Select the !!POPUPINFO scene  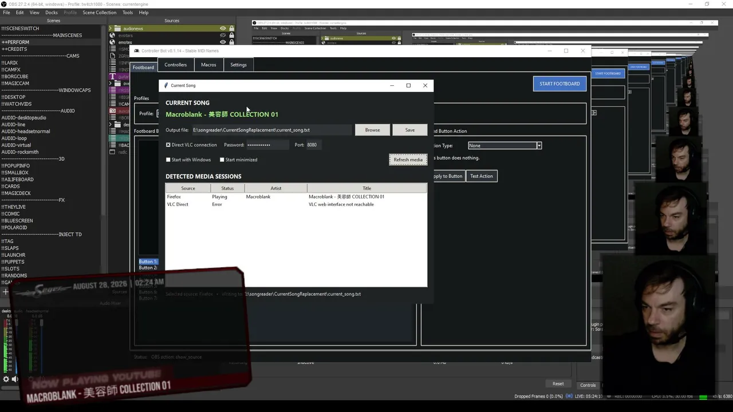(x=52, y=166)
